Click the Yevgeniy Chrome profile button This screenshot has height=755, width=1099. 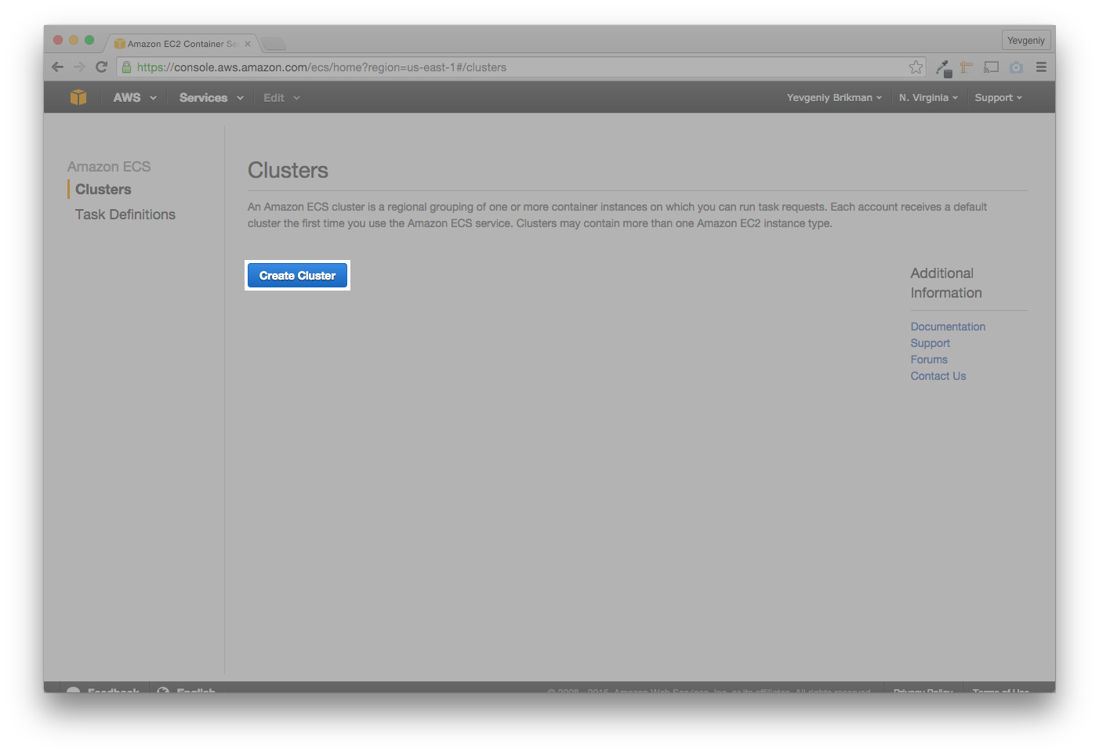click(1026, 41)
